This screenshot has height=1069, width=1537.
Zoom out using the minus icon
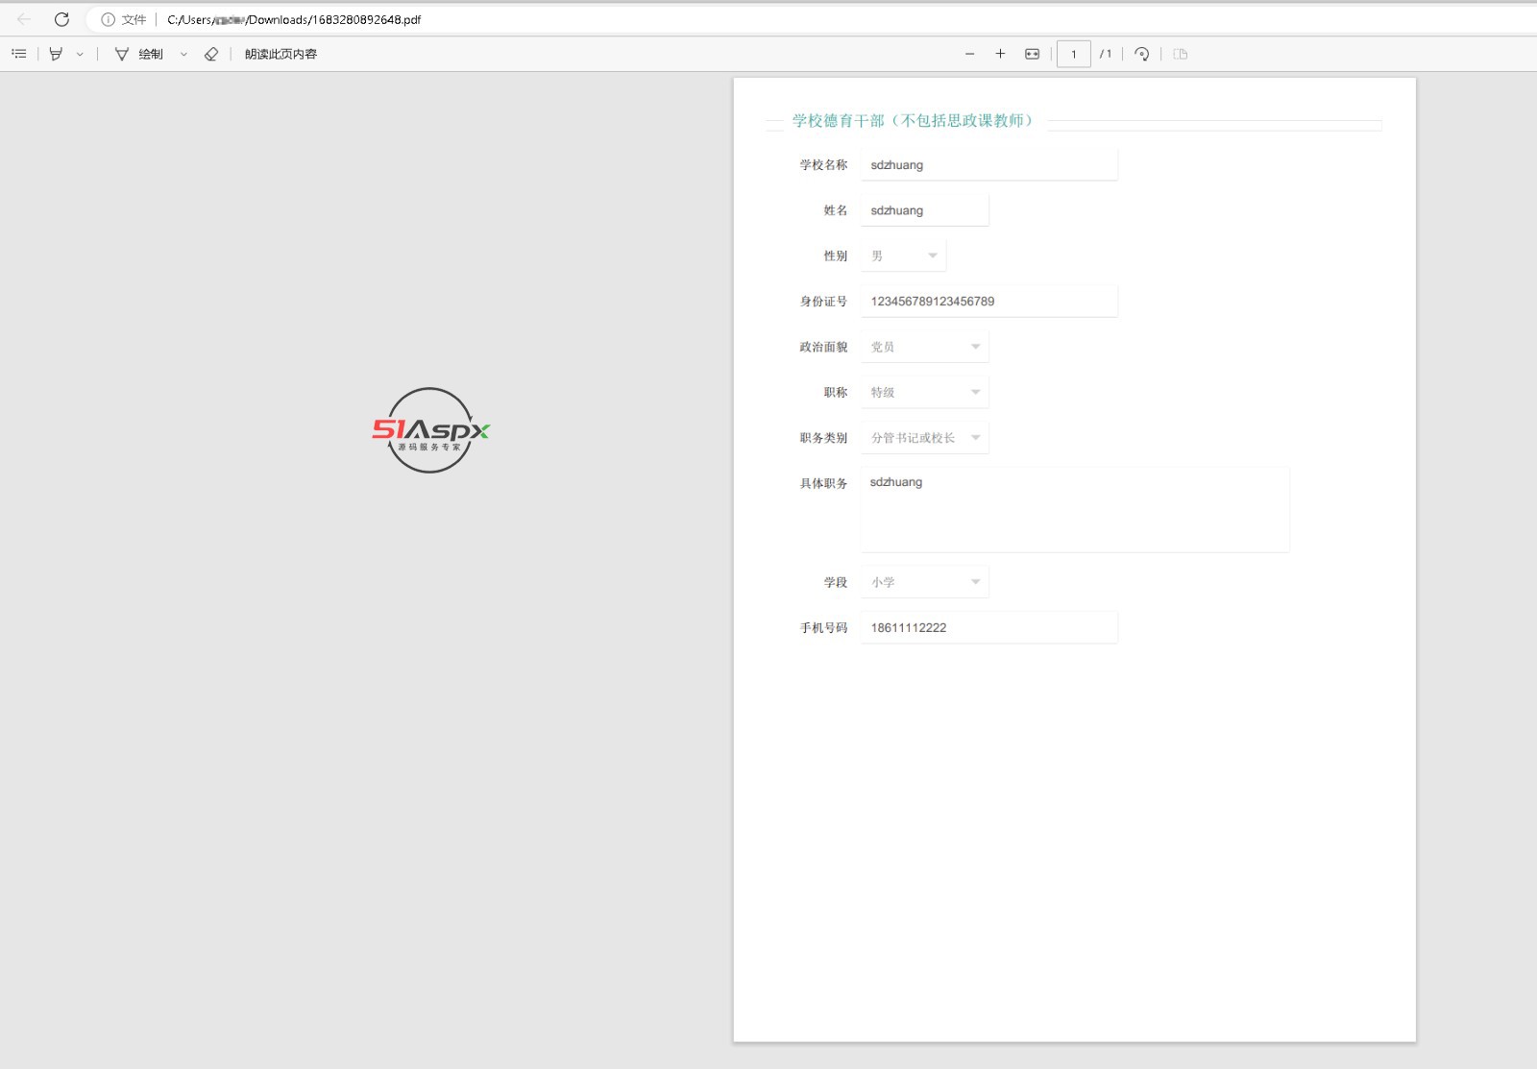click(x=970, y=54)
